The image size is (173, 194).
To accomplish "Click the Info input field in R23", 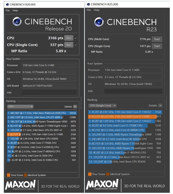I will 133,91.
